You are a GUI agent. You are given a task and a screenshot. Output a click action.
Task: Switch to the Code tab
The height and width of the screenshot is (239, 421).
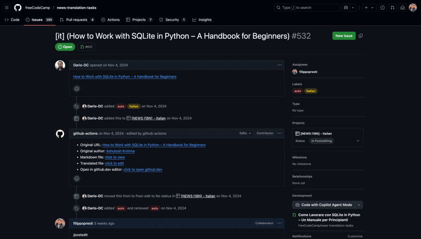tap(12, 20)
